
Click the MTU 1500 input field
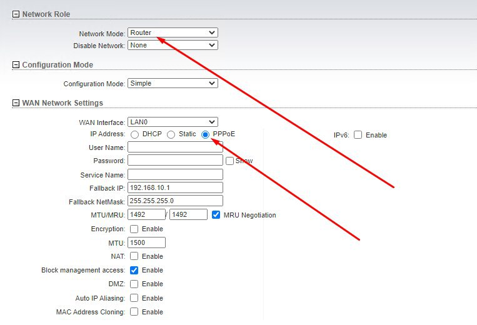tap(146, 242)
